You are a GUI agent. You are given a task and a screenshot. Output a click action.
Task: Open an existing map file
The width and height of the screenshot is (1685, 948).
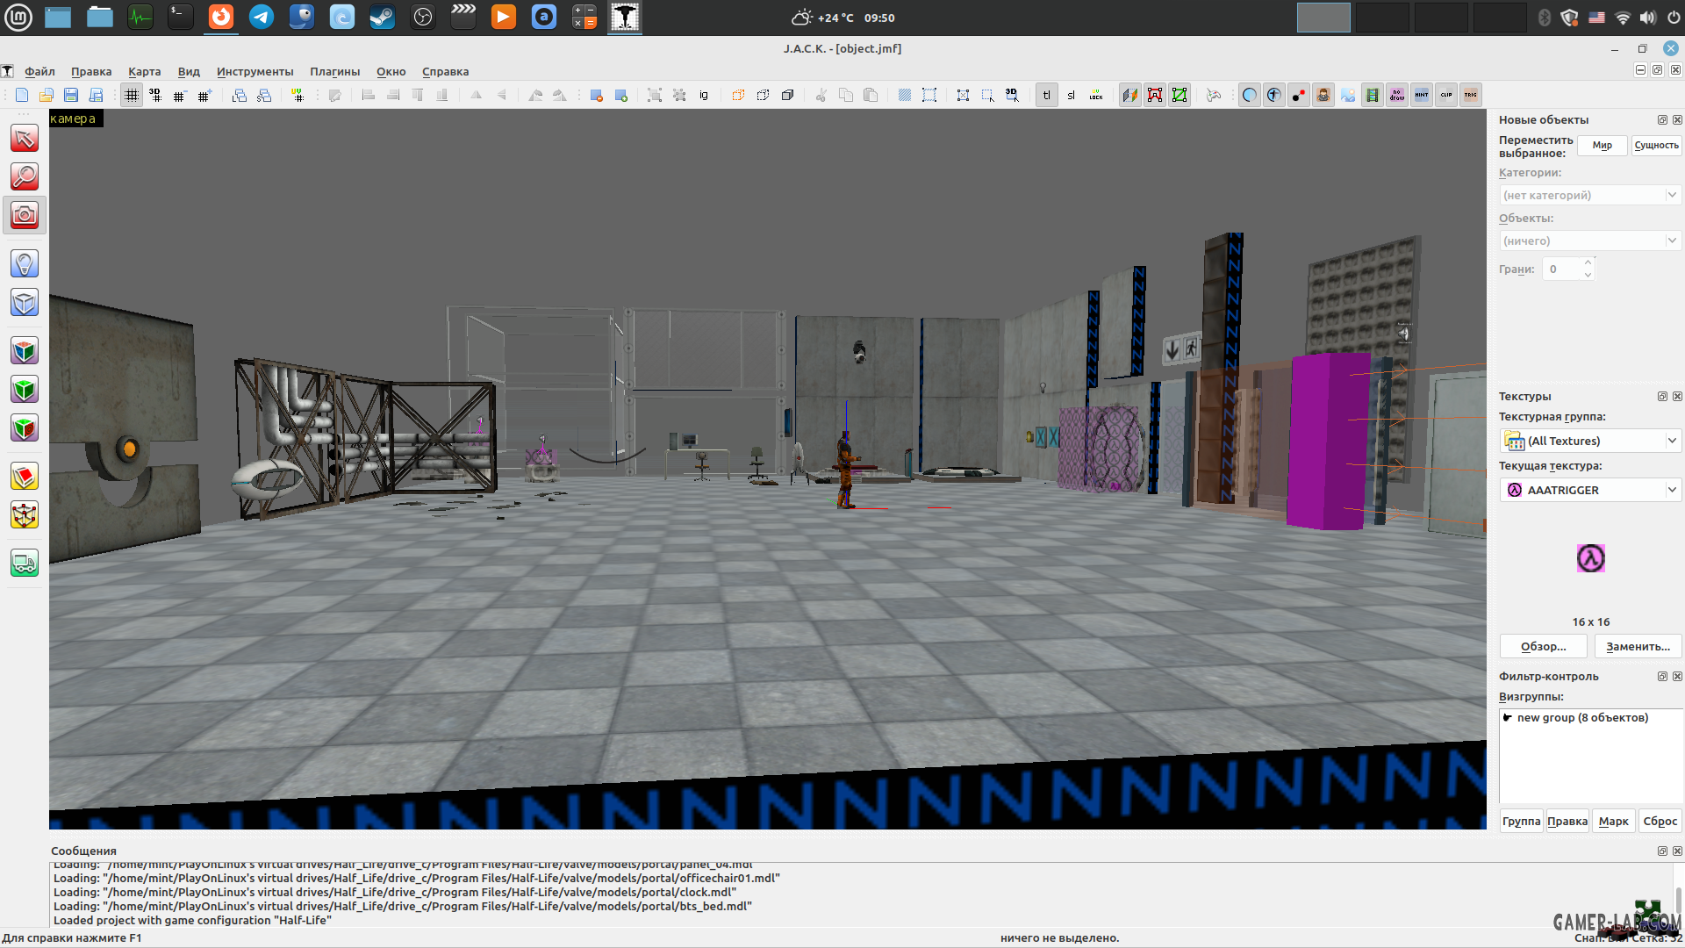[47, 96]
